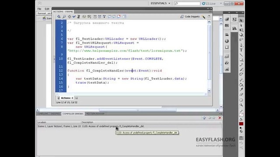Image resolution: width=280 pixels, height=157 pixels.
Task: Click the Black and white colors icon
Action: (241, 128)
